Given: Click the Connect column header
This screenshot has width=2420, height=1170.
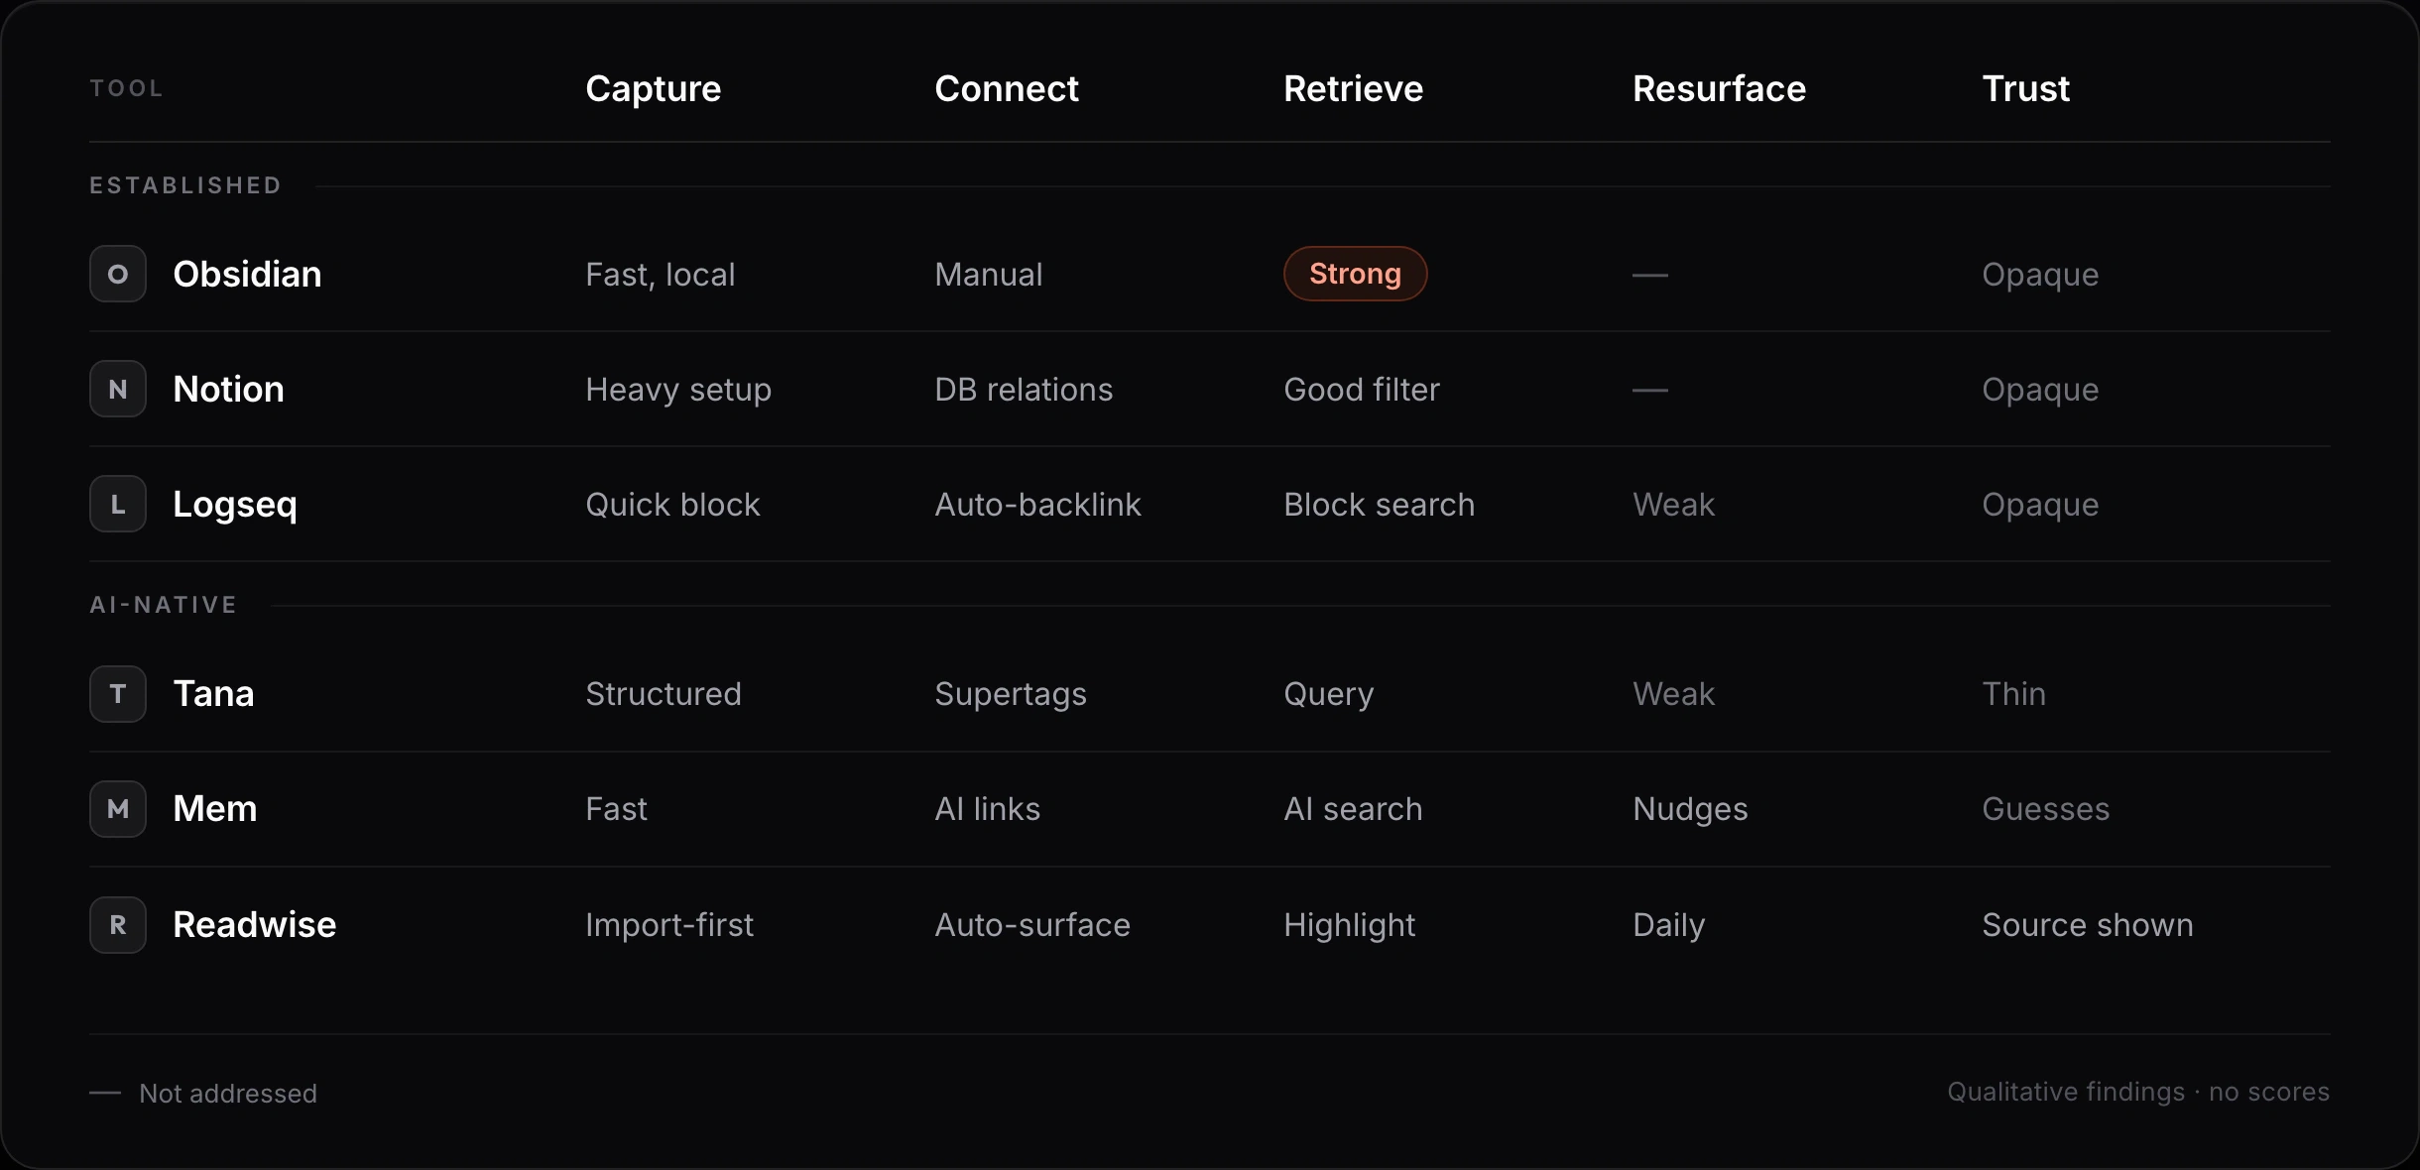Looking at the screenshot, I should point(1007,89).
